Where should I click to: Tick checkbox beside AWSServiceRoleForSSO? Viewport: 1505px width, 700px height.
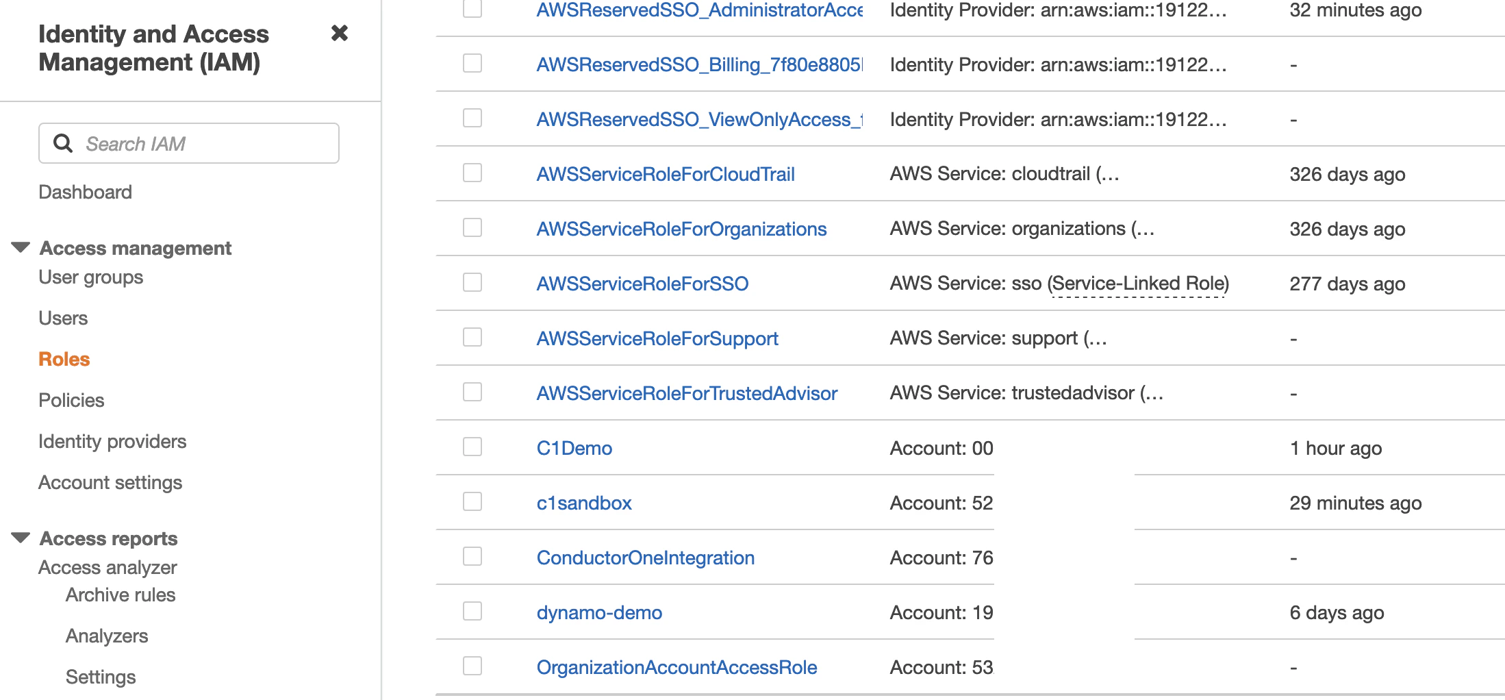(472, 282)
